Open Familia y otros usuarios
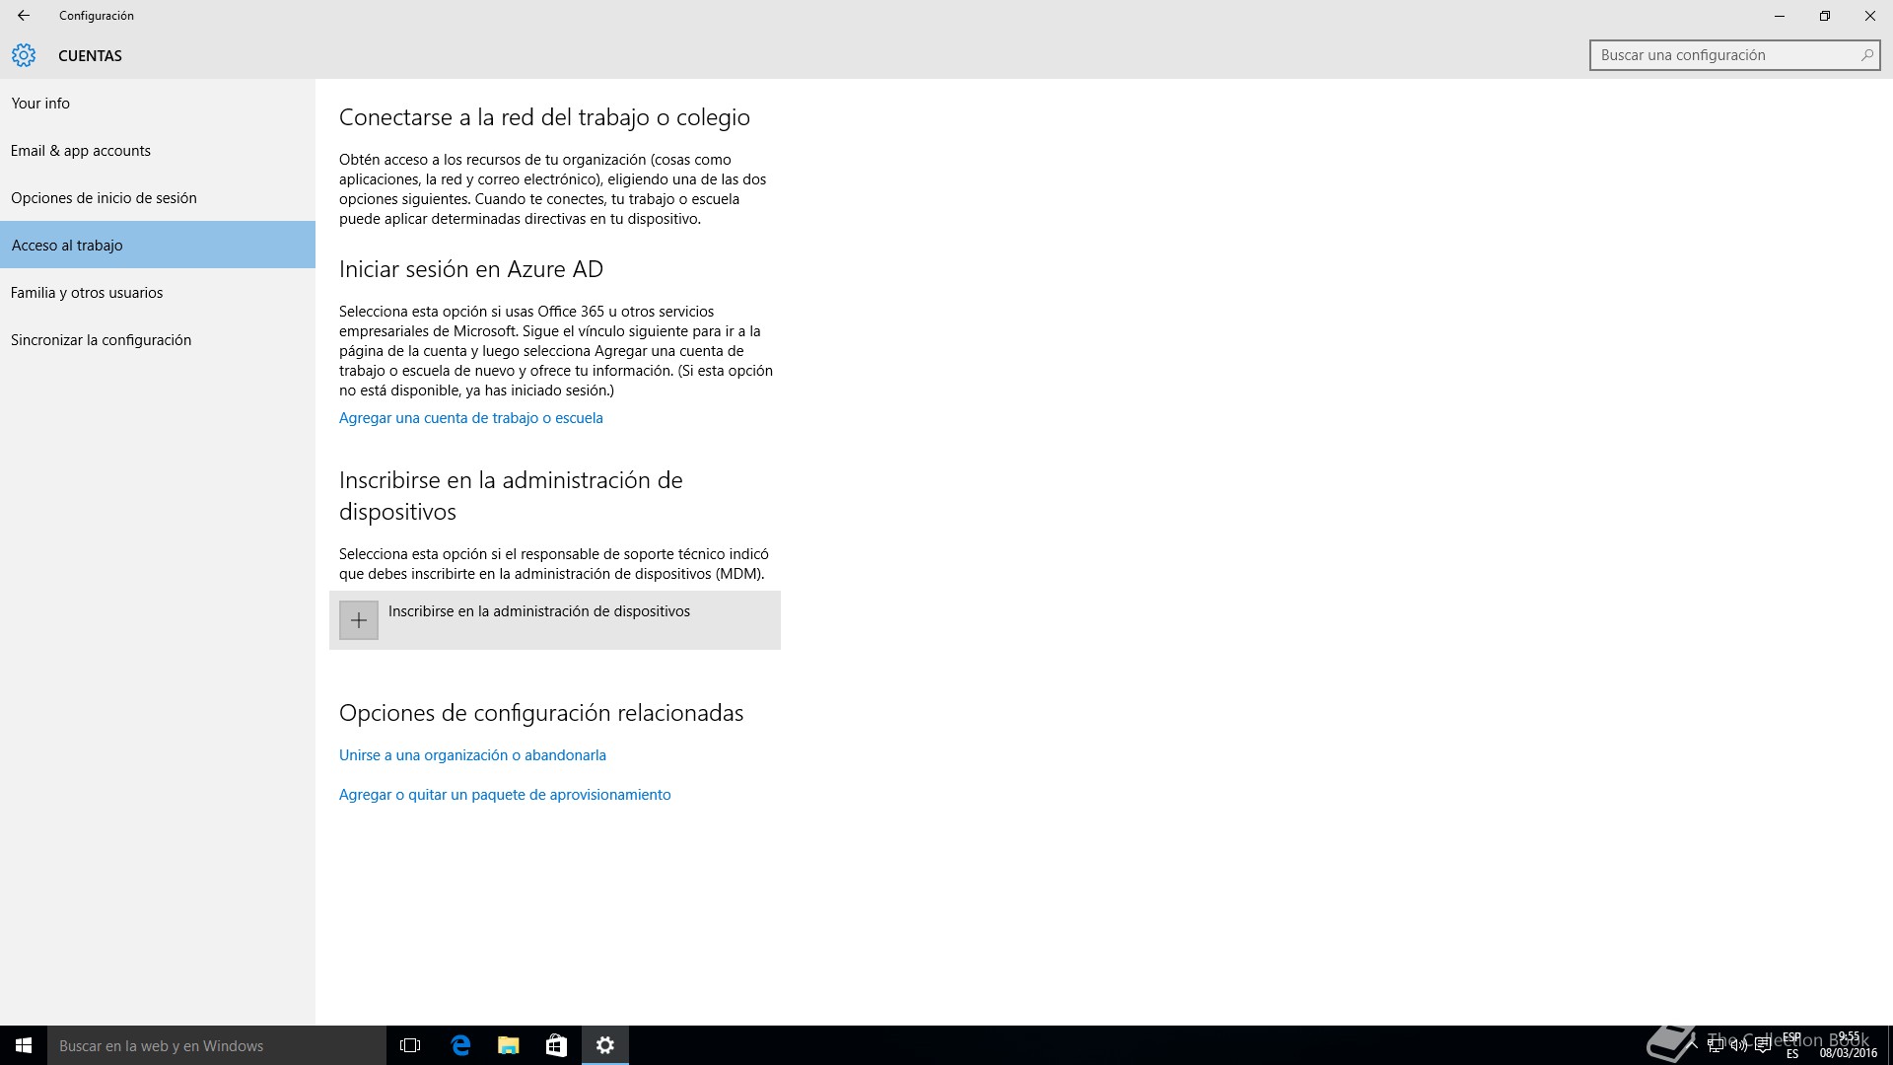 [158, 292]
